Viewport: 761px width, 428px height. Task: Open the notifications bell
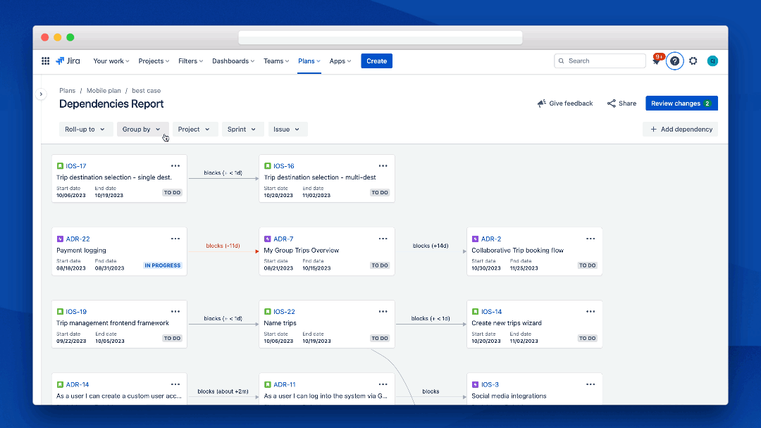656,61
